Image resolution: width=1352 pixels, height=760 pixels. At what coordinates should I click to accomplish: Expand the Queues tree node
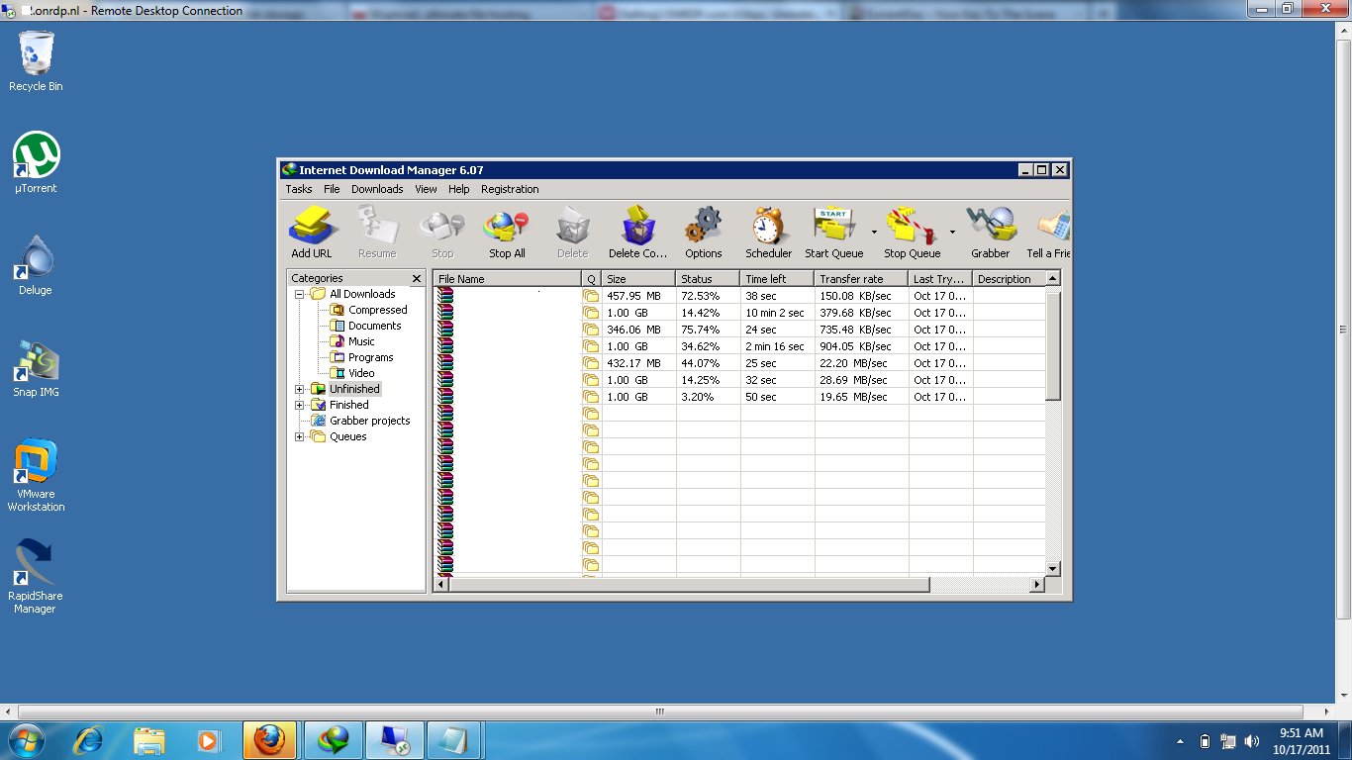coord(300,436)
